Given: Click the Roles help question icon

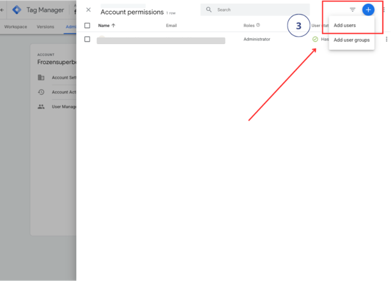Looking at the screenshot, I should [258, 25].
